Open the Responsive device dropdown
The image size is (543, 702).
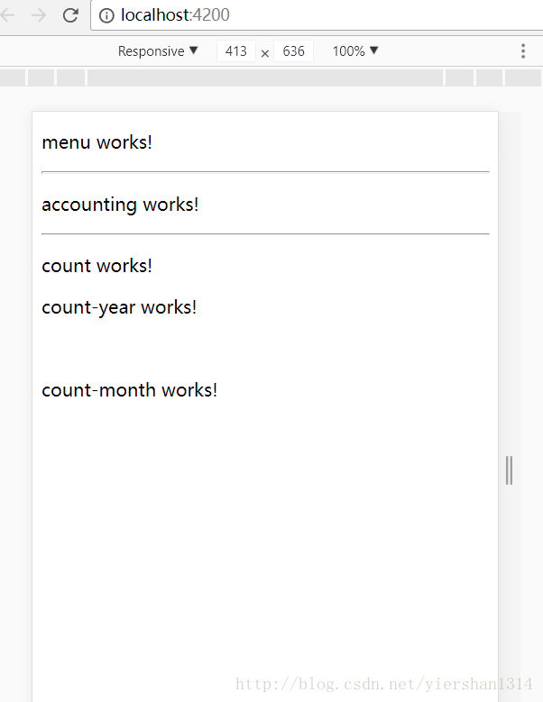[158, 51]
